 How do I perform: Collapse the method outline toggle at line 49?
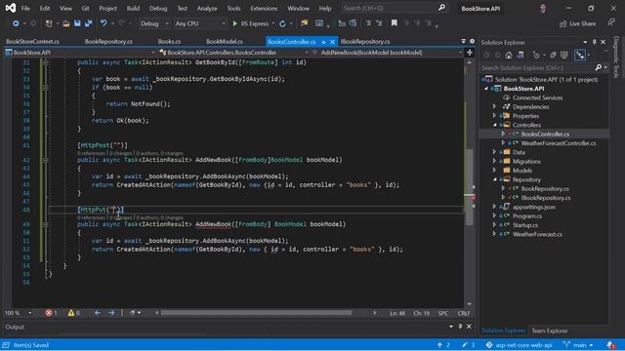(46, 224)
